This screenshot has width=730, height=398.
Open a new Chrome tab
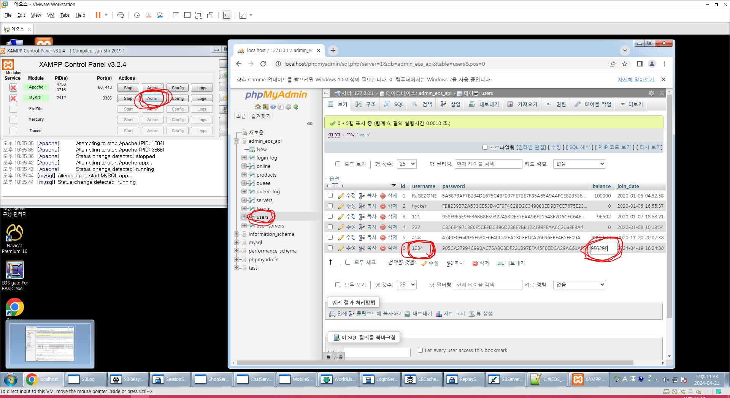point(333,51)
